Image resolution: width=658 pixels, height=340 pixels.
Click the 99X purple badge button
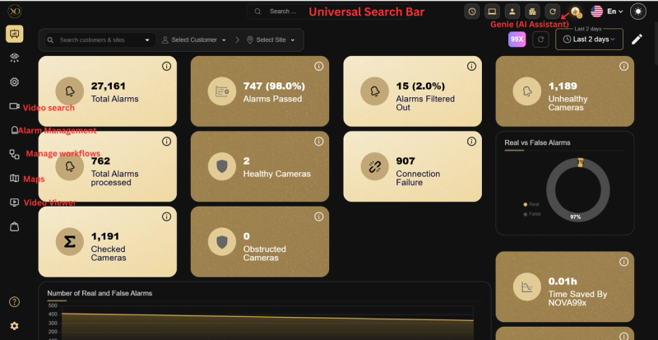(x=517, y=40)
